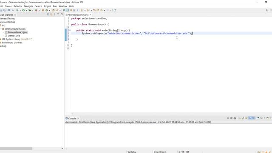The width and height of the screenshot is (272, 153).
Task: Open the dropdown arrow beside the Run icon
Action: click(26, 10)
